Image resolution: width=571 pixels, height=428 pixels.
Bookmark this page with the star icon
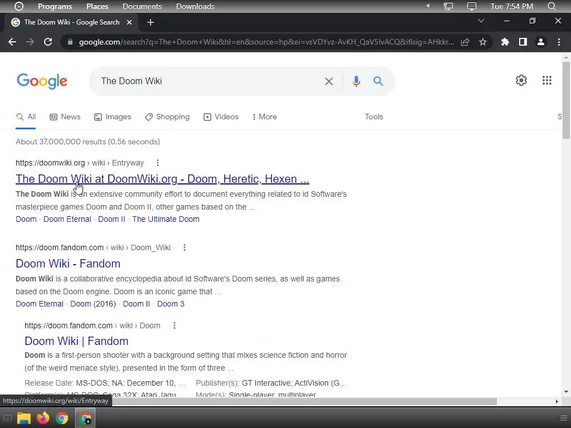coord(483,42)
